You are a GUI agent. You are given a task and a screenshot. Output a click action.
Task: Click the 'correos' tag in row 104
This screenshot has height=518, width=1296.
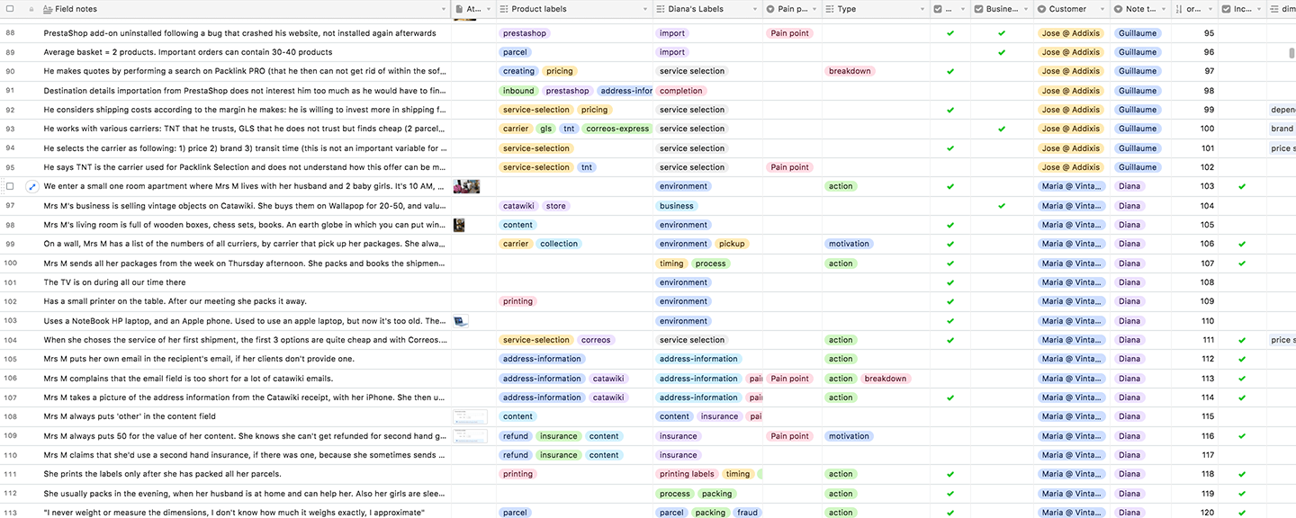coord(596,340)
